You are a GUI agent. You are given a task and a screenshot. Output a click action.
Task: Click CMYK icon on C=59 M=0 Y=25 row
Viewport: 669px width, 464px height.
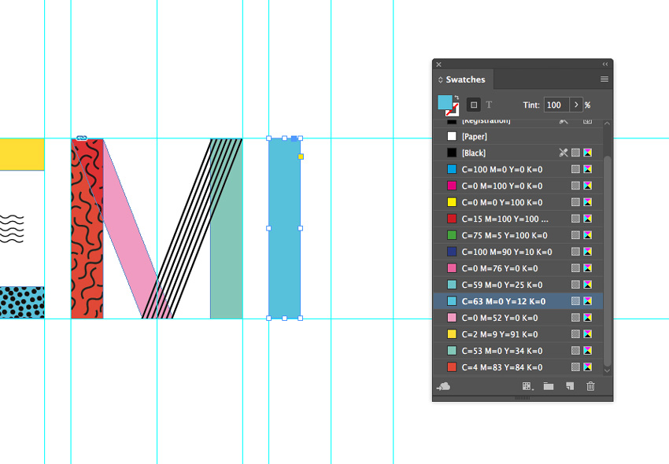[587, 285]
